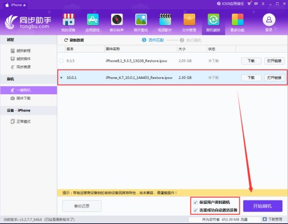
Task: Click the 设备 - iPhone section header
Action: tap(29, 110)
